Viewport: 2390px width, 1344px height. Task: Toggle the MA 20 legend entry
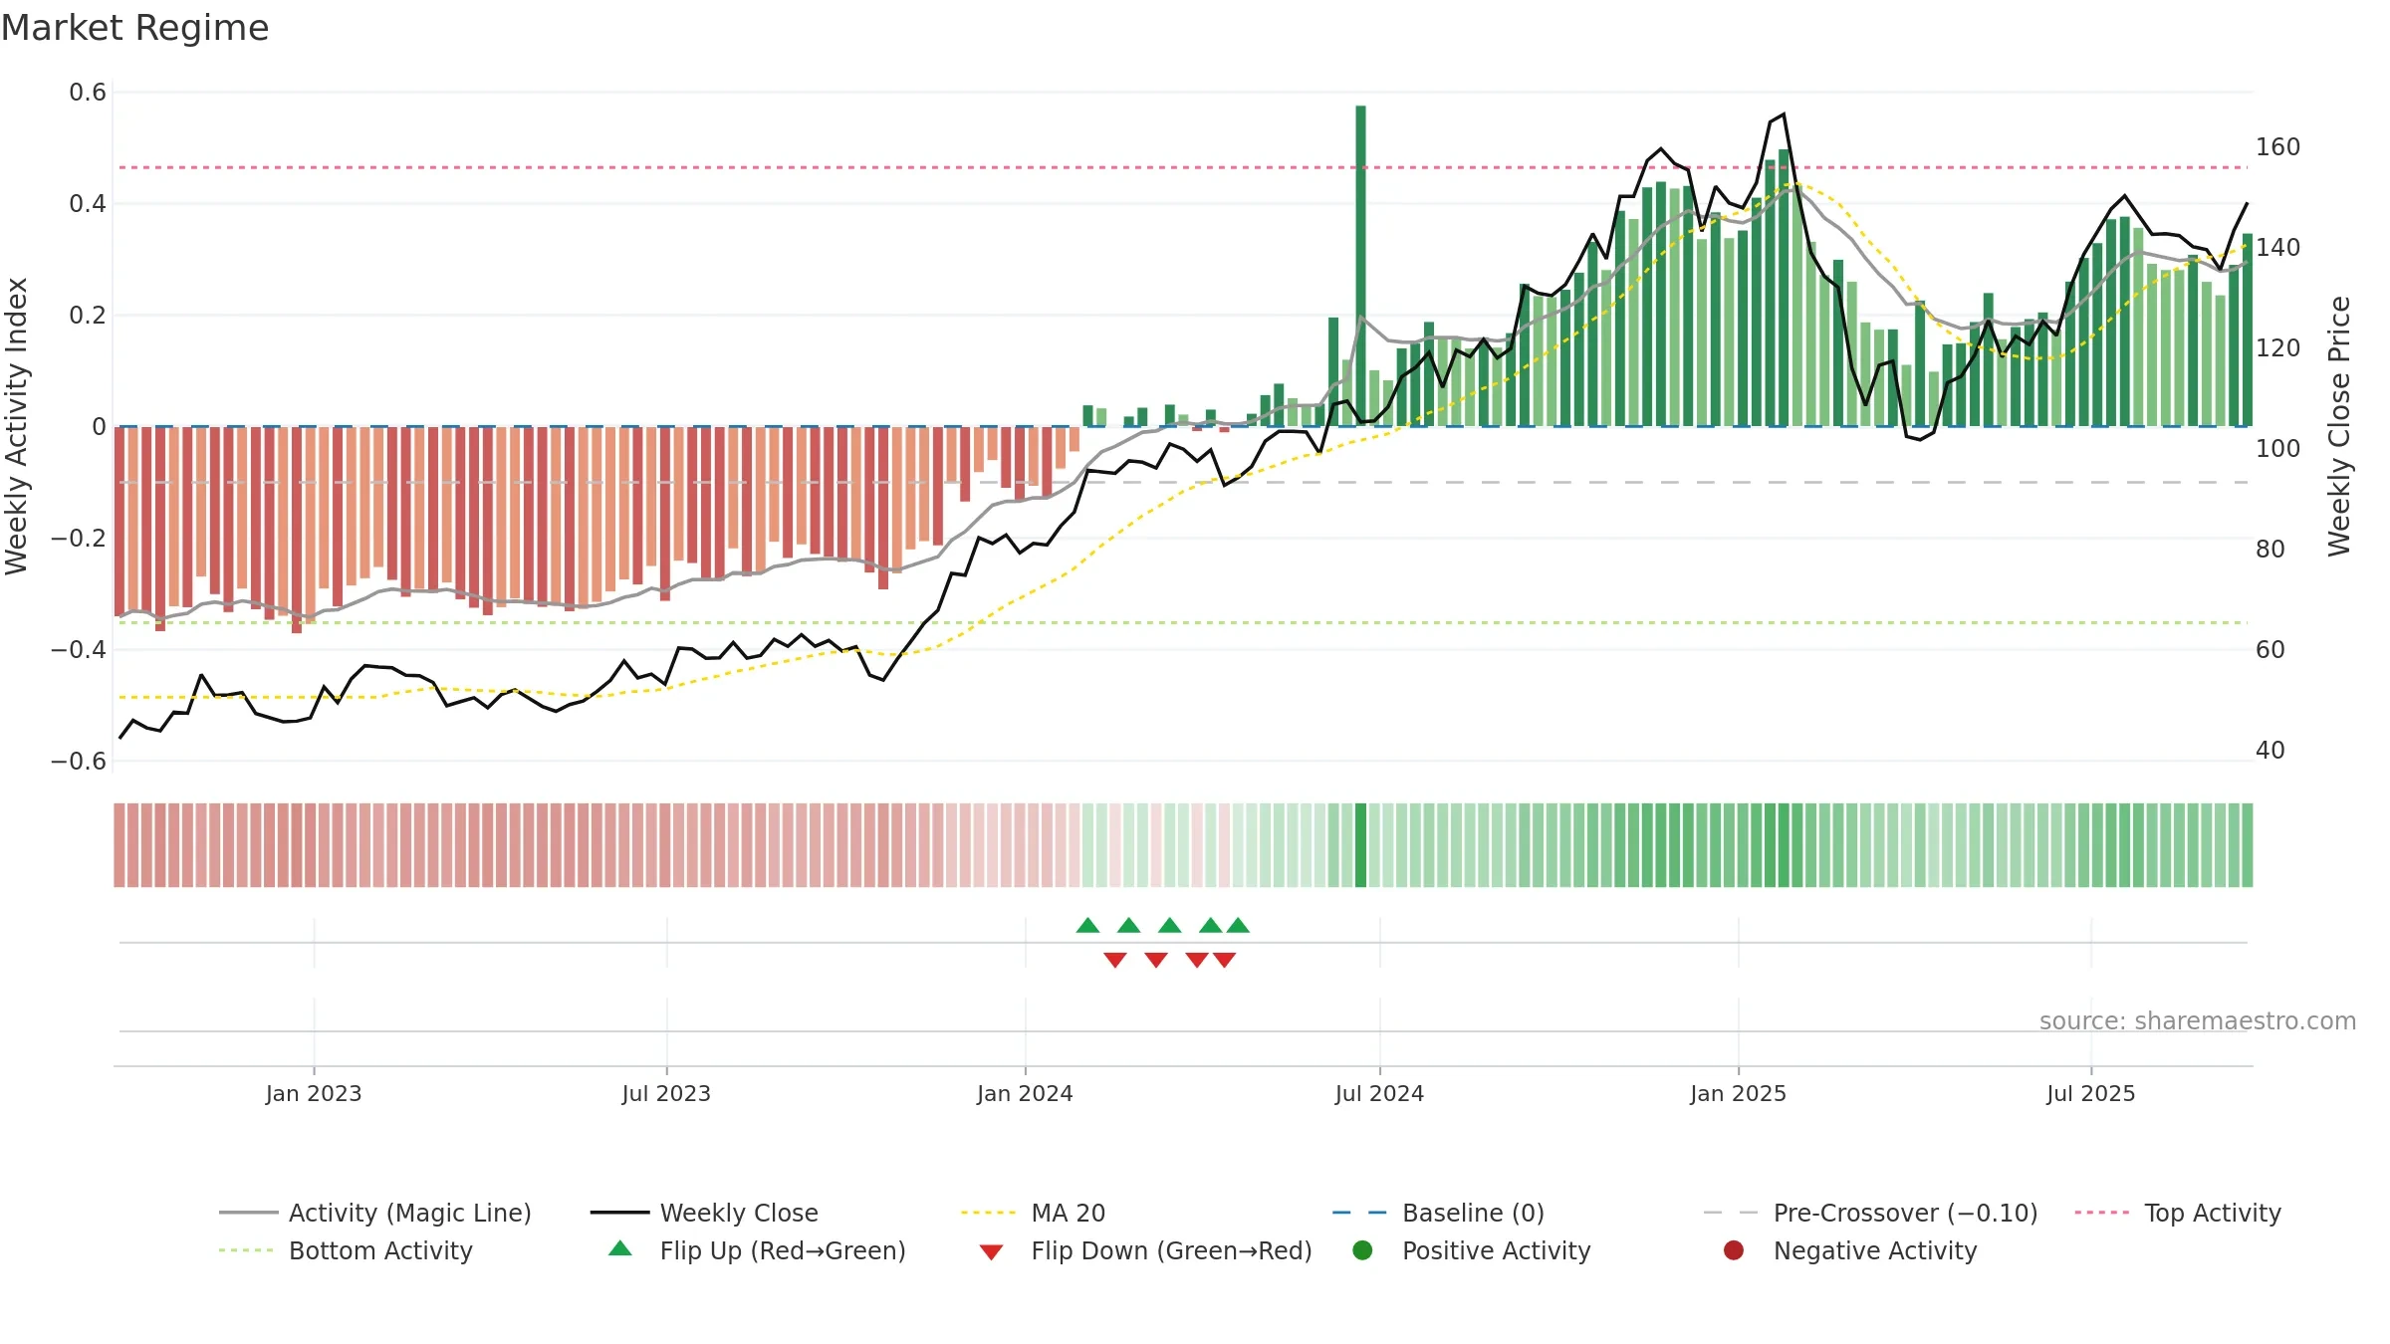coord(1033,1213)
